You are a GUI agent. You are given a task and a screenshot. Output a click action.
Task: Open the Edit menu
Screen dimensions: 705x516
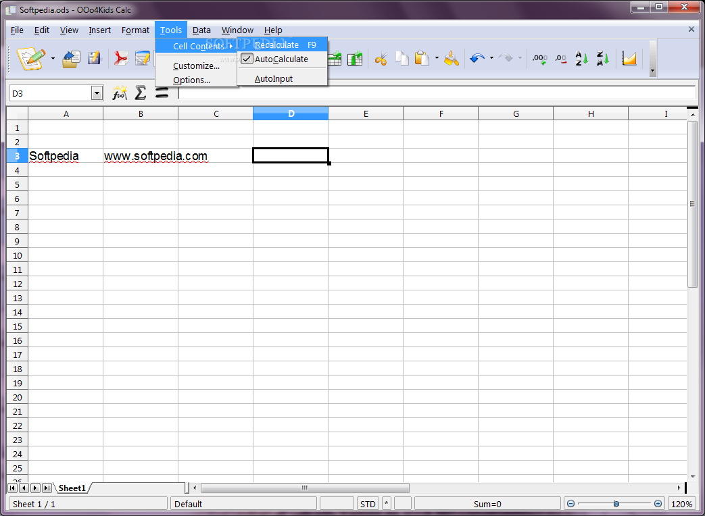pyautogui.click(x=42, y=30)
